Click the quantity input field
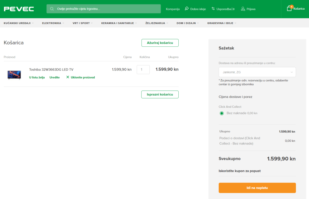Image resolution: width=309 pixels, height=199 pixels. point(143,70)
